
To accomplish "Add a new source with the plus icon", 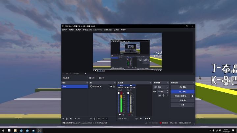I will tap(91, 119).
